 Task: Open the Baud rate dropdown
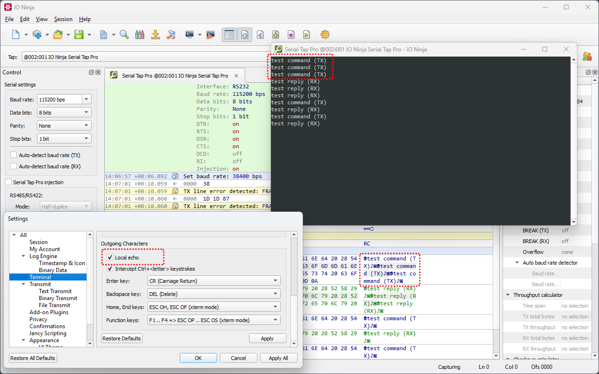(87, 100)
